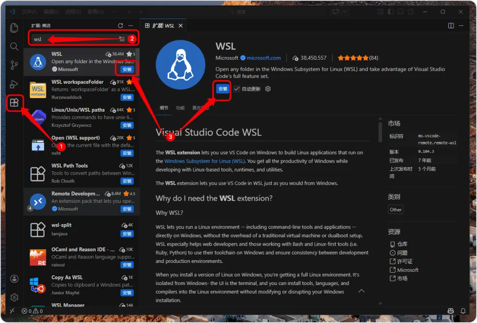Viewport: 477px width, 323px height.
Task: Open the Run and Debug view
Action: tap(14, 84)
